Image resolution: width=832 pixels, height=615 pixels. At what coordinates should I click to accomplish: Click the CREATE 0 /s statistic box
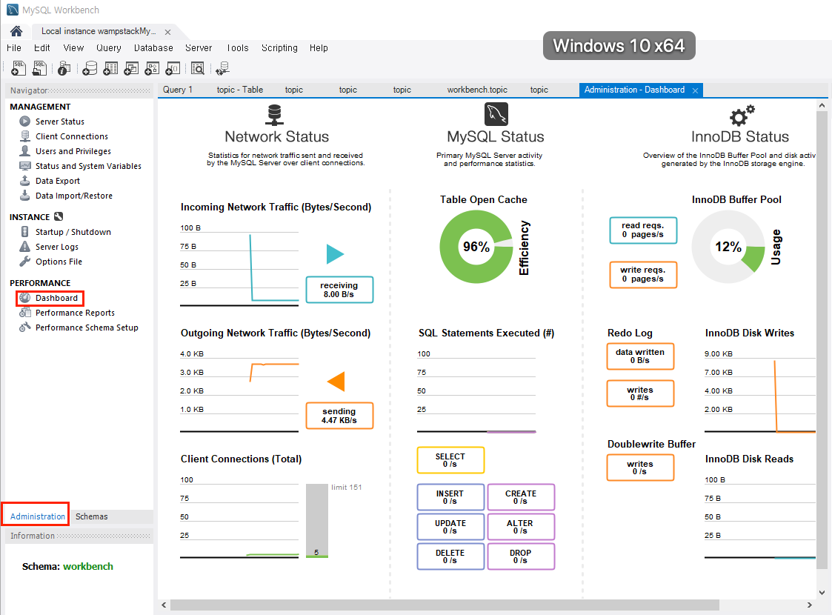(x=521, y=497)
